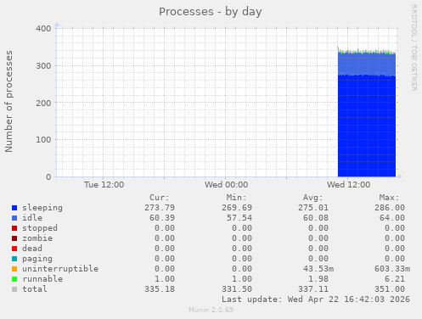This screenshot has height=319, width=422.
Task: Click the y-axis tick label 400
Action: point(43,29)
